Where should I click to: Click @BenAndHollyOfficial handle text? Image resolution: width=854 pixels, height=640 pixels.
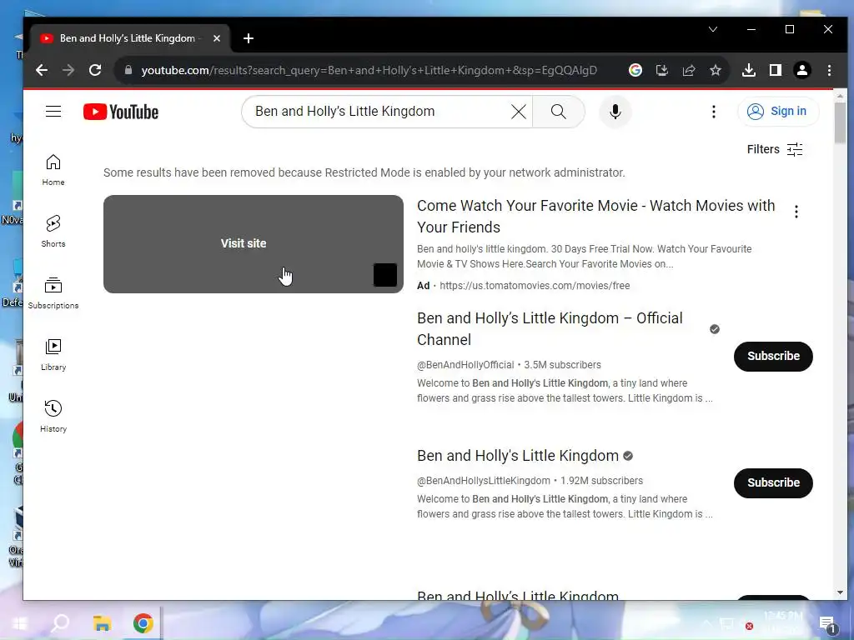[x=465, y=365]
